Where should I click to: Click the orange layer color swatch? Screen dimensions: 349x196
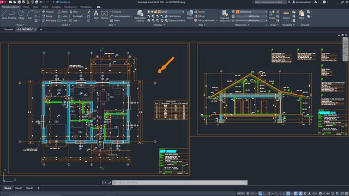point(159,12)
